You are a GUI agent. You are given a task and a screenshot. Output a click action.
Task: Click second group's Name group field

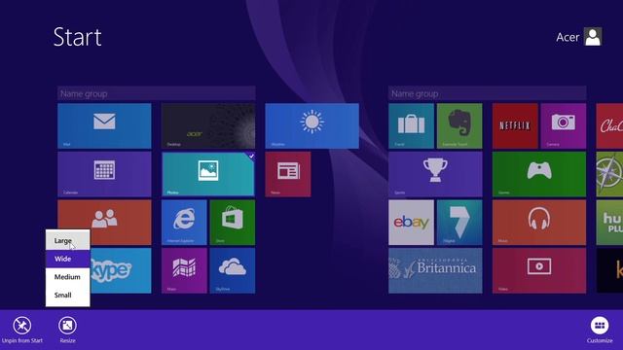tap(487, 93)
